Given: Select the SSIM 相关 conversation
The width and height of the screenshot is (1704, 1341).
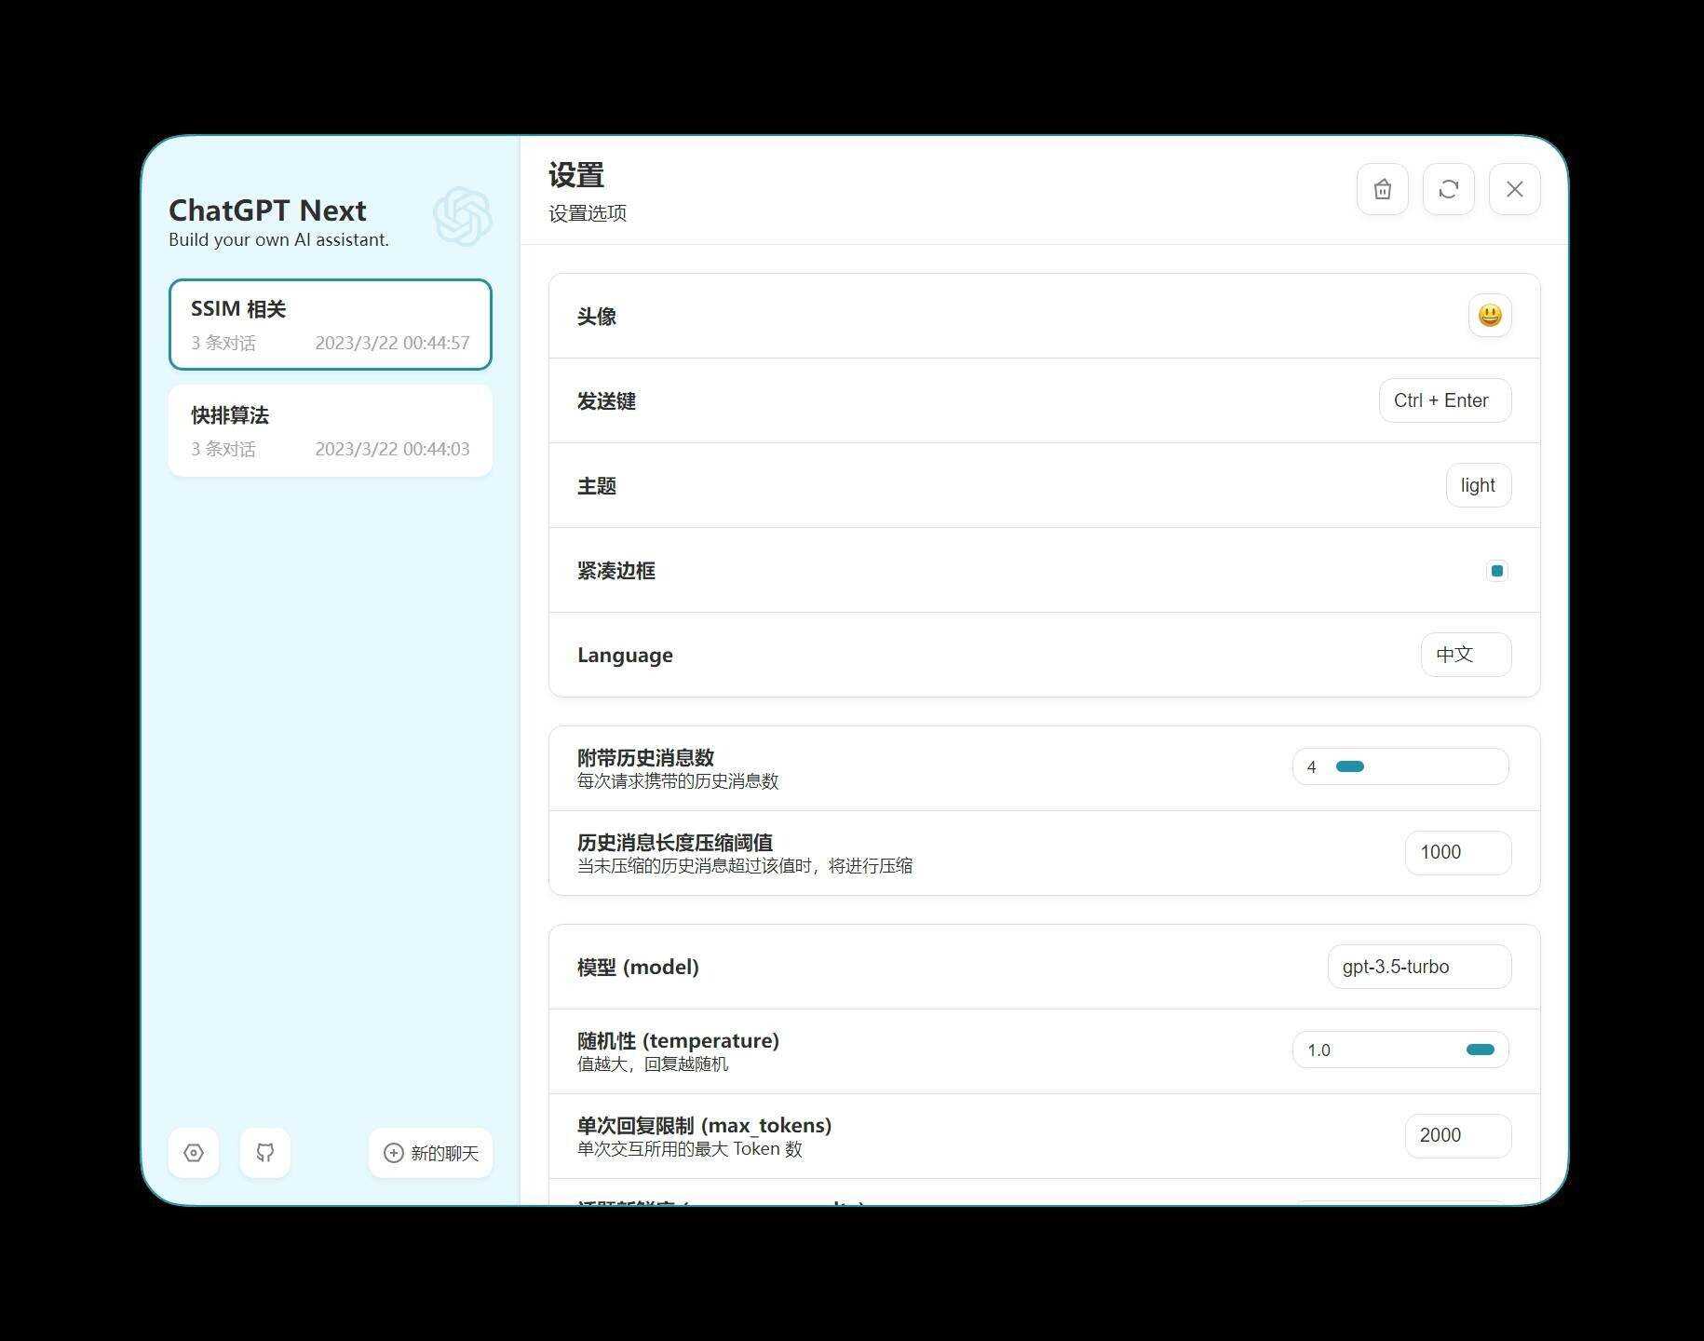Looking at the screenshot, I should click(x=330, y=324).
